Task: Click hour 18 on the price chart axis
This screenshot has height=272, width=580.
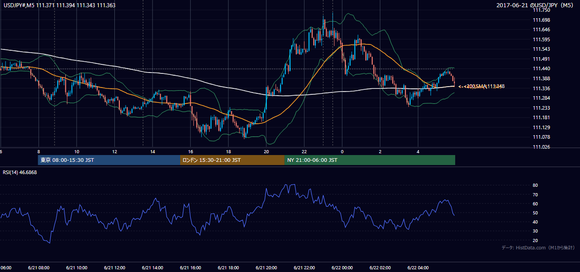Action: [228, 152]
